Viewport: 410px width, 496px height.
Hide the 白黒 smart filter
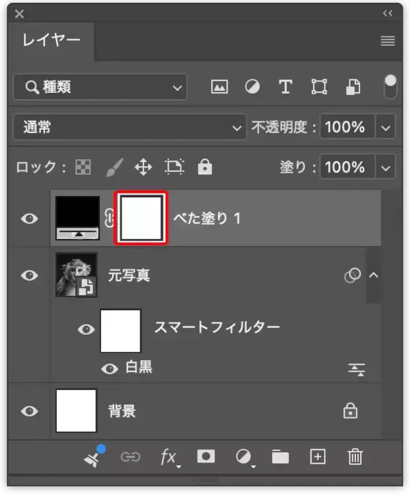(110, 368)
